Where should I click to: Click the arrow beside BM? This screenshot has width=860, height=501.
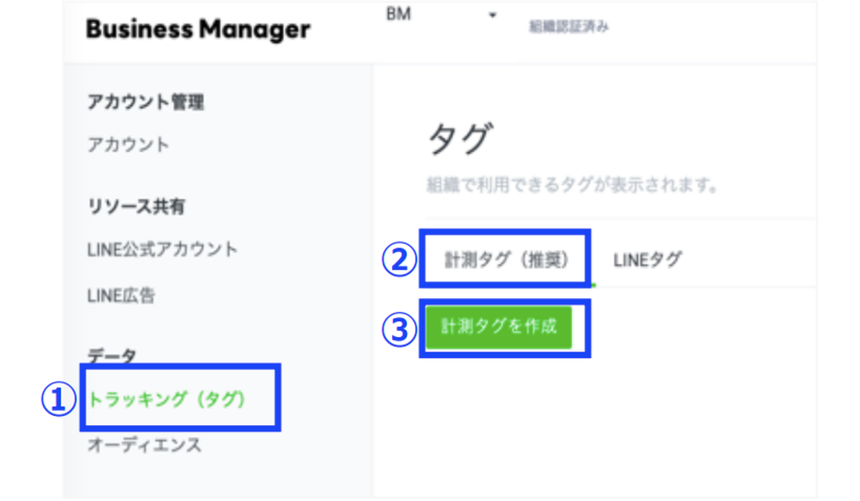[493, 16]
